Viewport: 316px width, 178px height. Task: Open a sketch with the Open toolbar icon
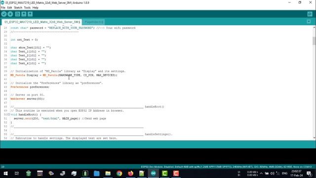[24, 14]
